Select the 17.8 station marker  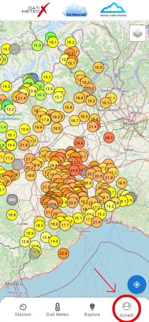coord(45,120)
